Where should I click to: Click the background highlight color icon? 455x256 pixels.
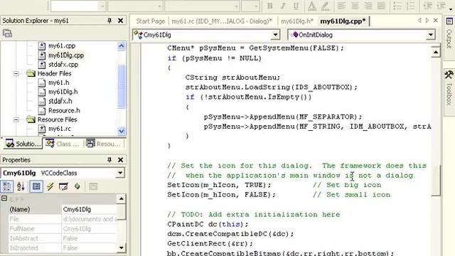click(x=325, y=6)
